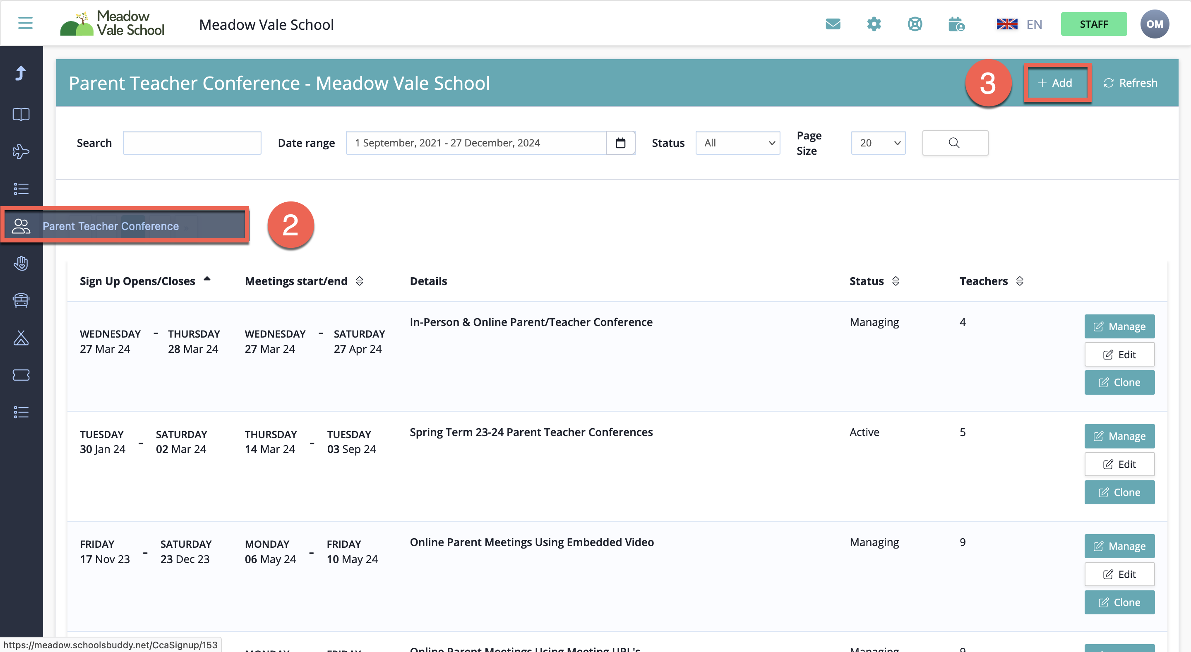Open the calendar user icon in header
The width and height of the screenshot is (1191, 652).
[956, 24]
